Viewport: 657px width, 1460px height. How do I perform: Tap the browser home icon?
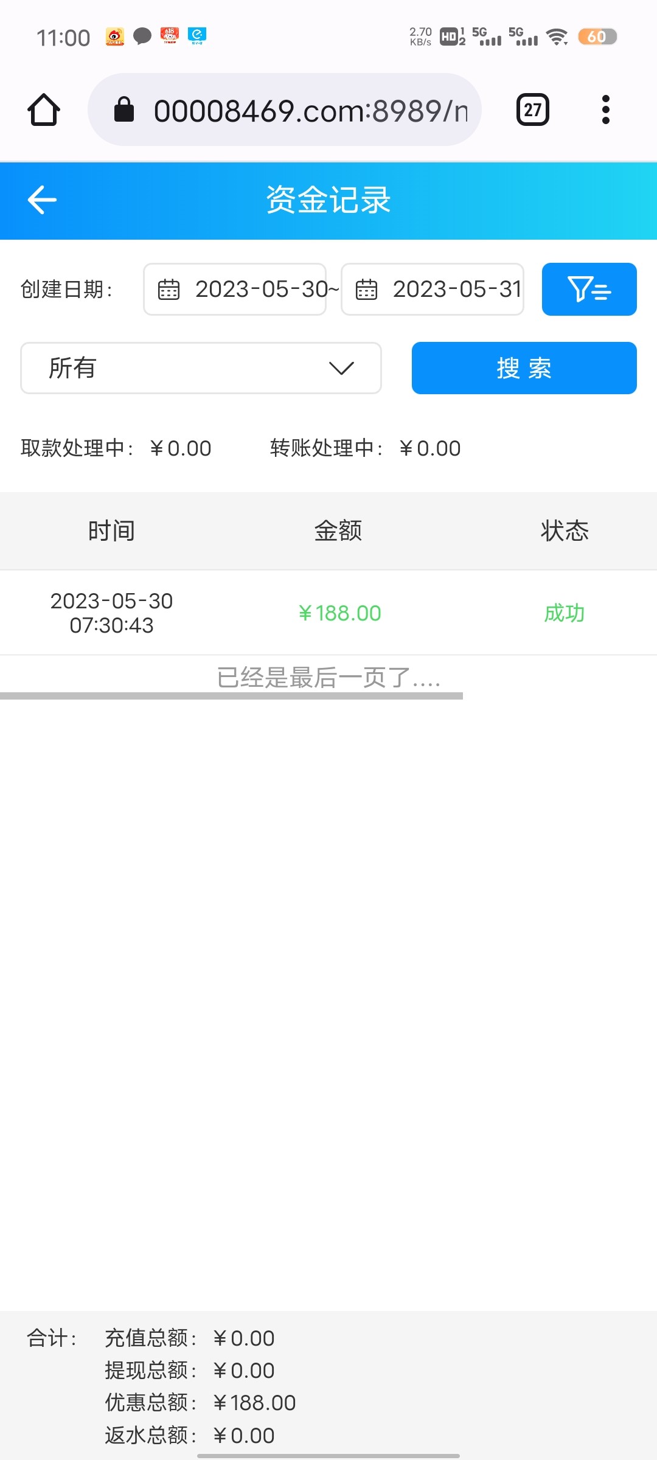click(x=44, y=110)
